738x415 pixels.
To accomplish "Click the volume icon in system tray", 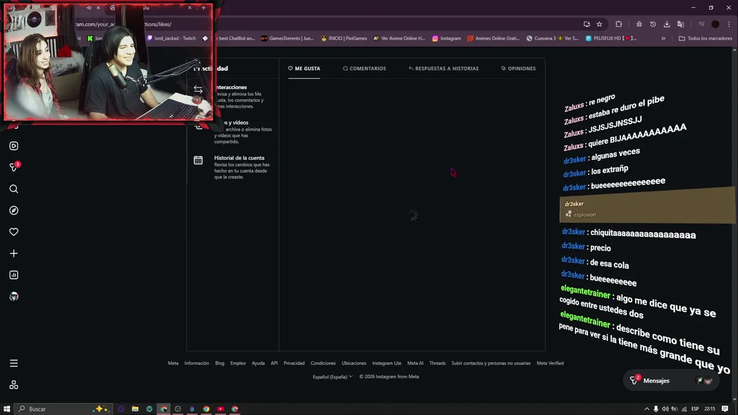I will [665, 409].
